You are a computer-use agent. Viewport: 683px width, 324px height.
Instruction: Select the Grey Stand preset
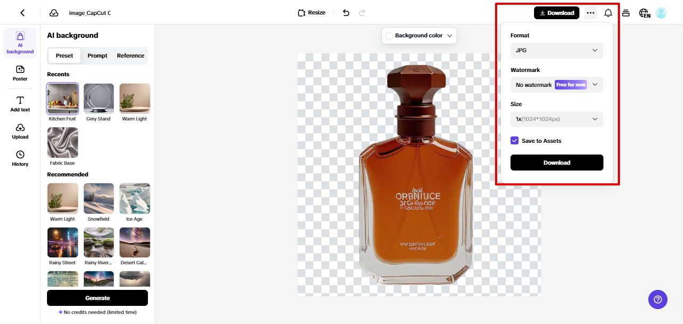(99, 99)
